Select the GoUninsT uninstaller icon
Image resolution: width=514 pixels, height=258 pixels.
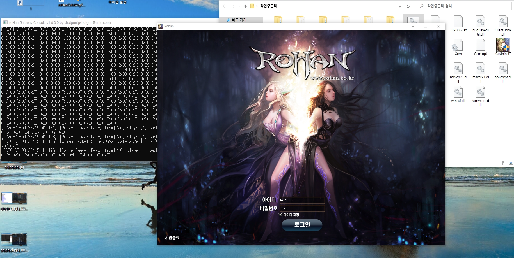click(x=503, y=47)
